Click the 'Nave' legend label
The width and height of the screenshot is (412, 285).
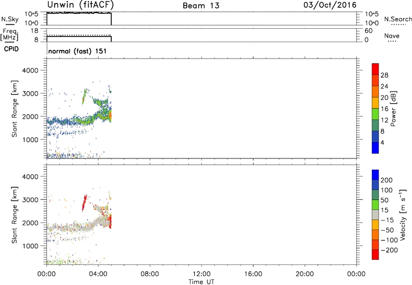(x=392, y=36)
